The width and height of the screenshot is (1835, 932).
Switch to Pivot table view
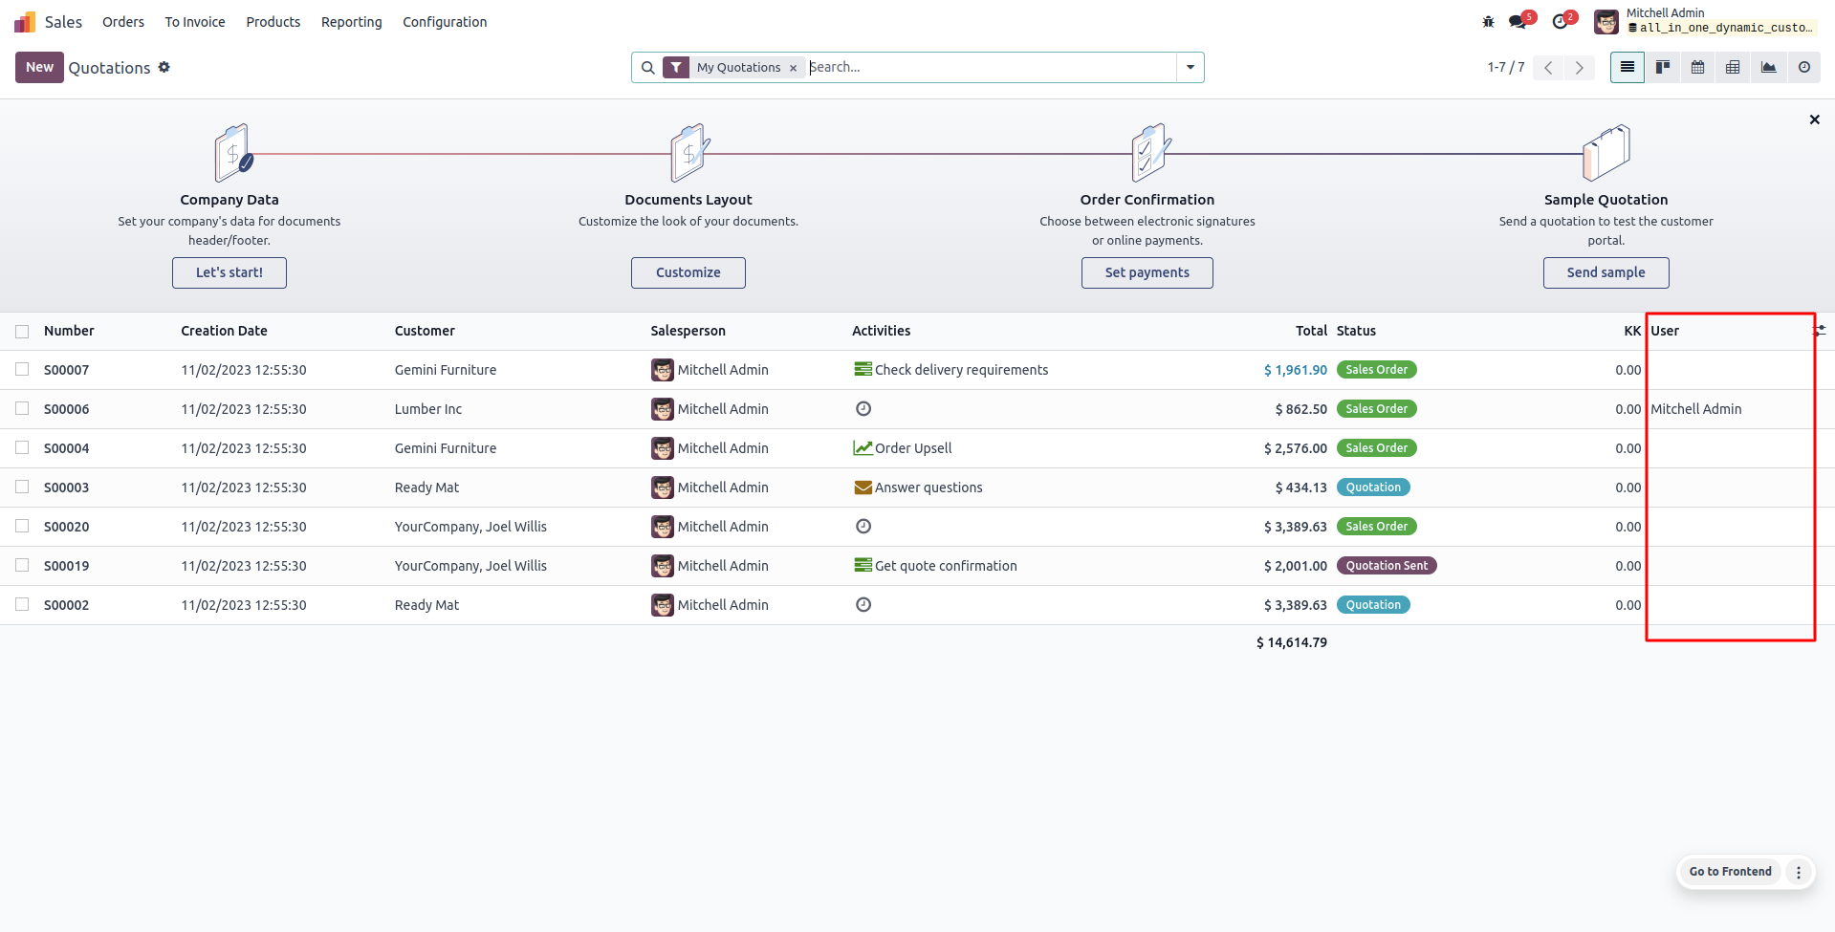tap(1733, 67)
